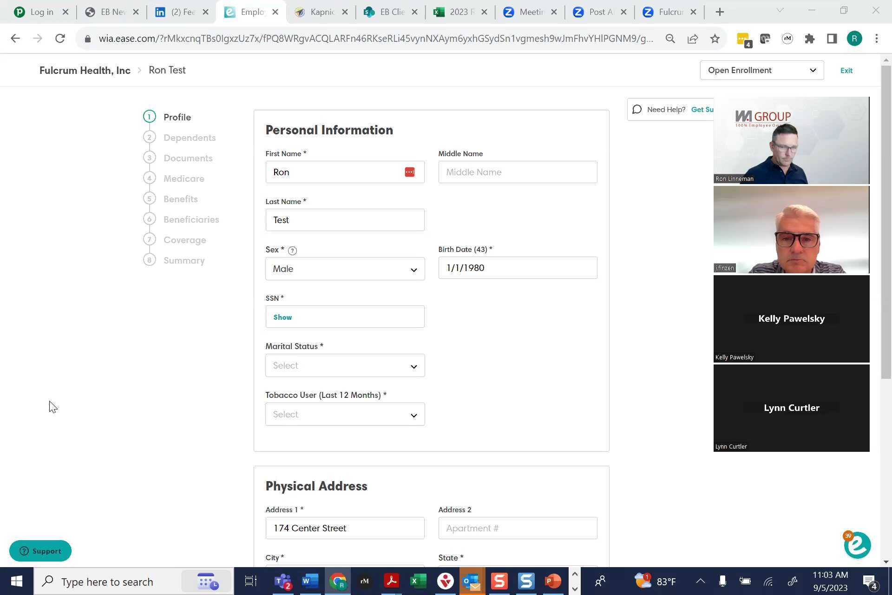This screenshot has height=595, width=892.
Task: Open the Chrome extensions puzzle icon
Action: pos(810,39)
